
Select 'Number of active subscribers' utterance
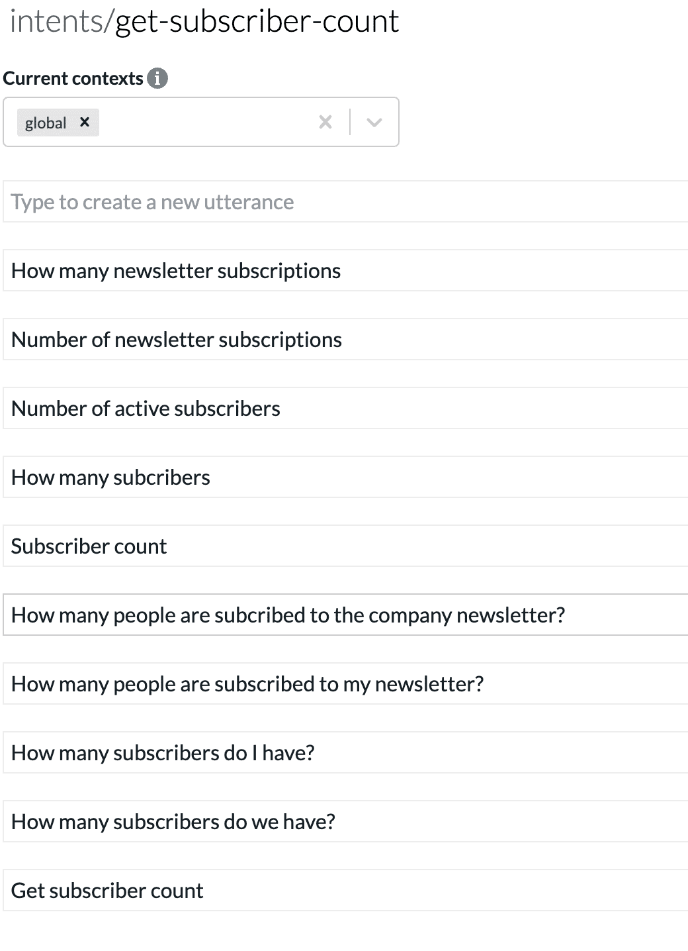[346, 408]
